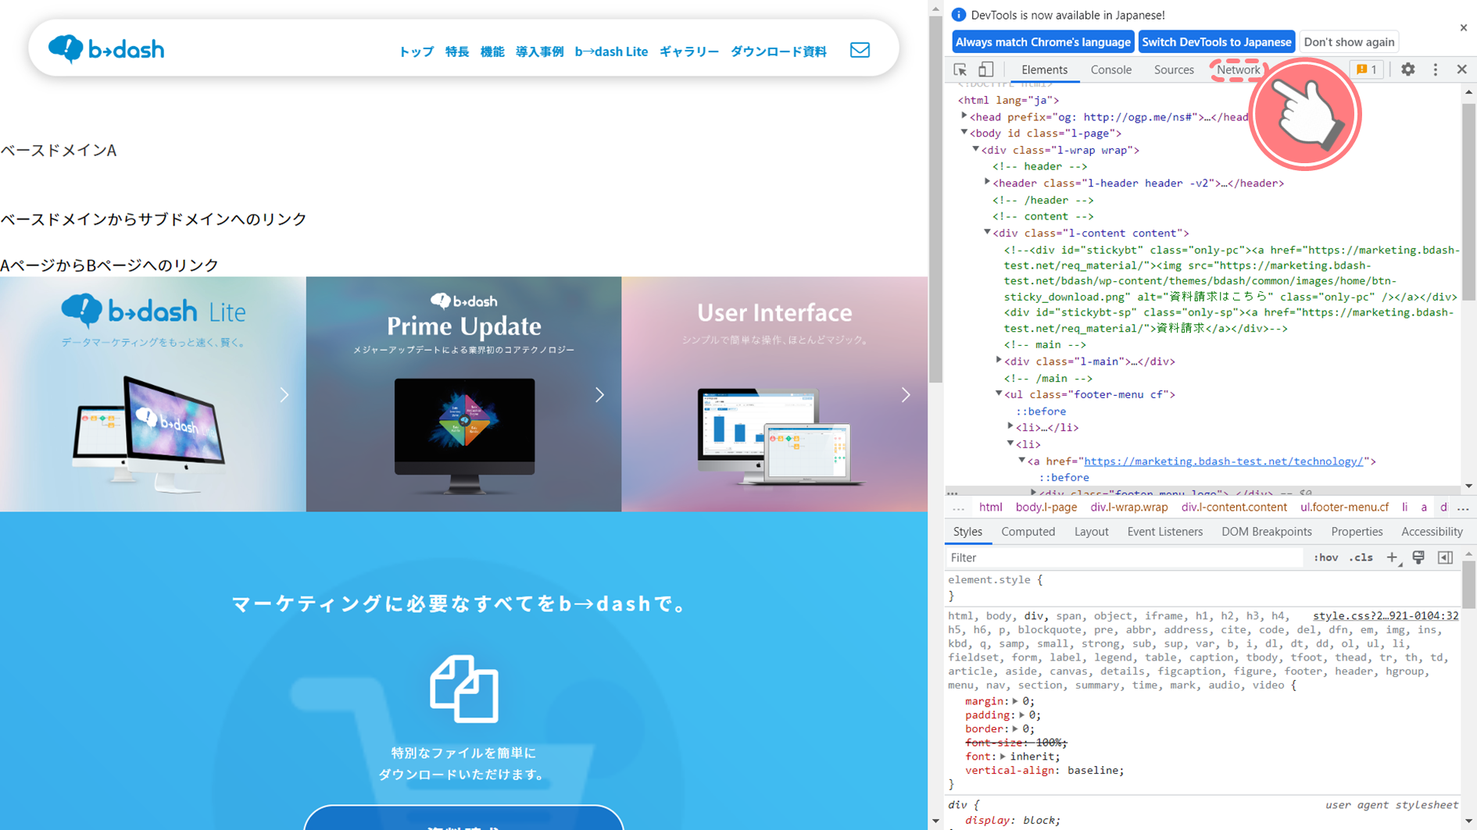Switch to the Sources tab
The height and width of the screenshot is (830, 1477).
[x=1174, y=69]
